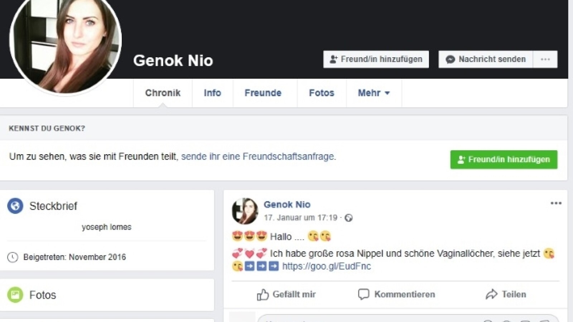Expand the Mehr dropdown tab

374,93
